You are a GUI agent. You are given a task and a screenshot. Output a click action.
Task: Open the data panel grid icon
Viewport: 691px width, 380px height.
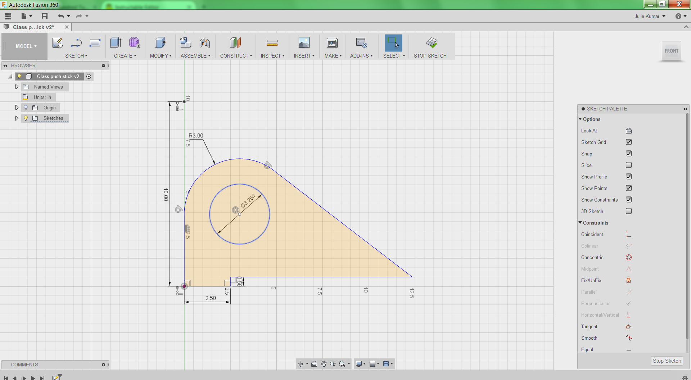click(8, 16)
